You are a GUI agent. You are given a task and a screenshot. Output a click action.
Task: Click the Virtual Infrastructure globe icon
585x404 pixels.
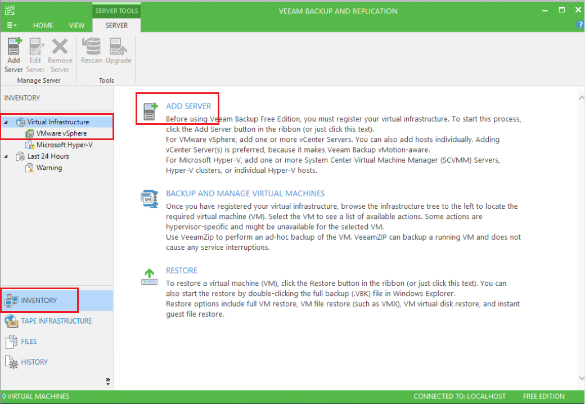click(20, 122)
